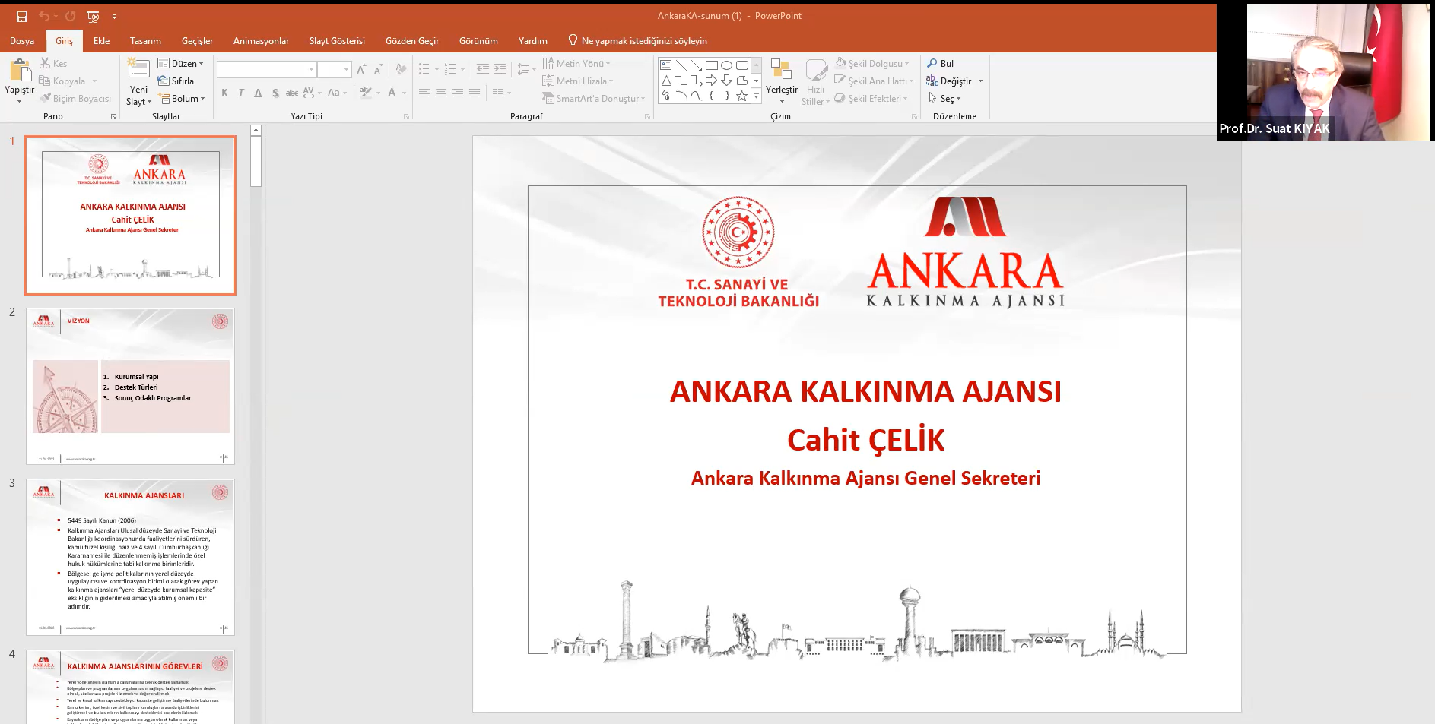The width and height of the screenshot is (1435, 724).
Task: Switch to the Tasarım tab
Action: 145,41
